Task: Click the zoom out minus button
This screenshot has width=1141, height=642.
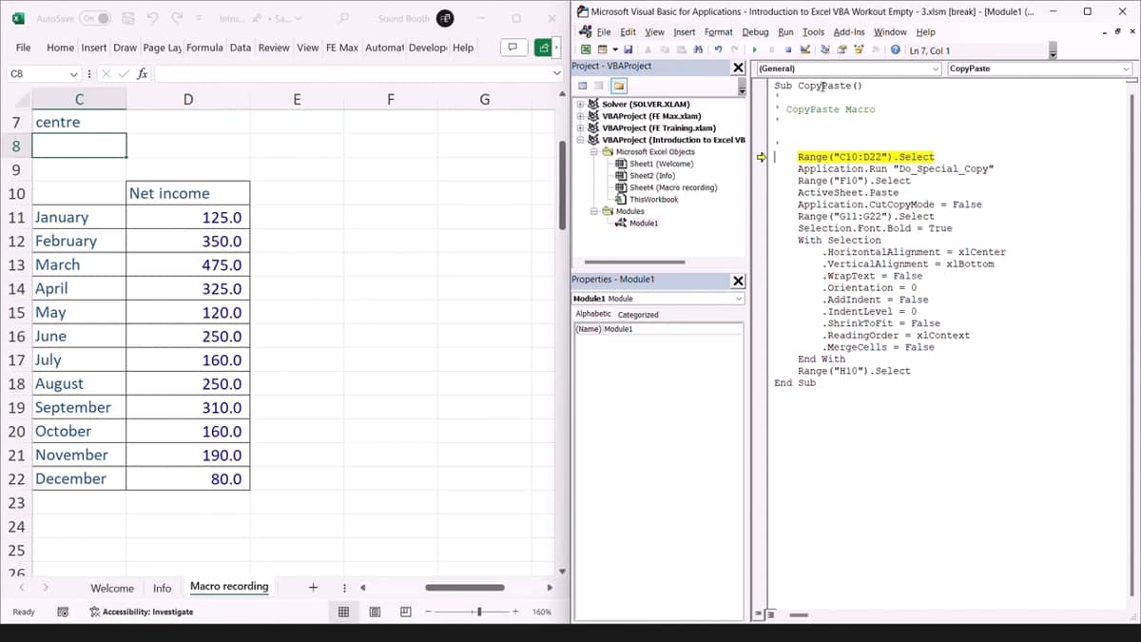Action: [428, 613]
